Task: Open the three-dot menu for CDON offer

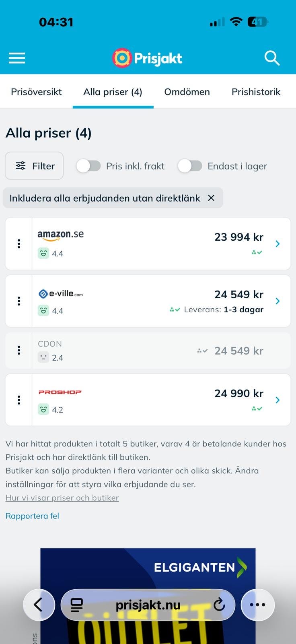Action: point(19,351)
